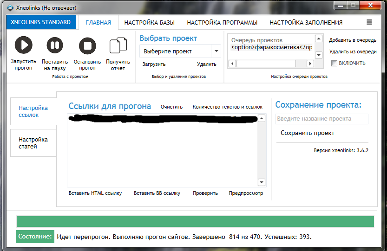Click the Run (Запустить прогон) play icon
387x251 pixels.
click(x=23, y=45)
